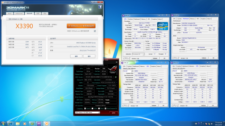The width and height of the screenshot is (225, 126).
Task: Open Memory tab in top-left CPU-Z window
Action: point(143,19)
